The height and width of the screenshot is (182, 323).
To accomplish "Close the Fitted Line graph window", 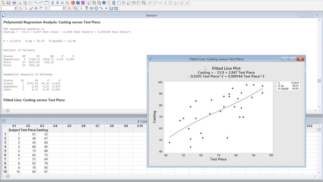I will pyautogui.click(x=300, y=59).
